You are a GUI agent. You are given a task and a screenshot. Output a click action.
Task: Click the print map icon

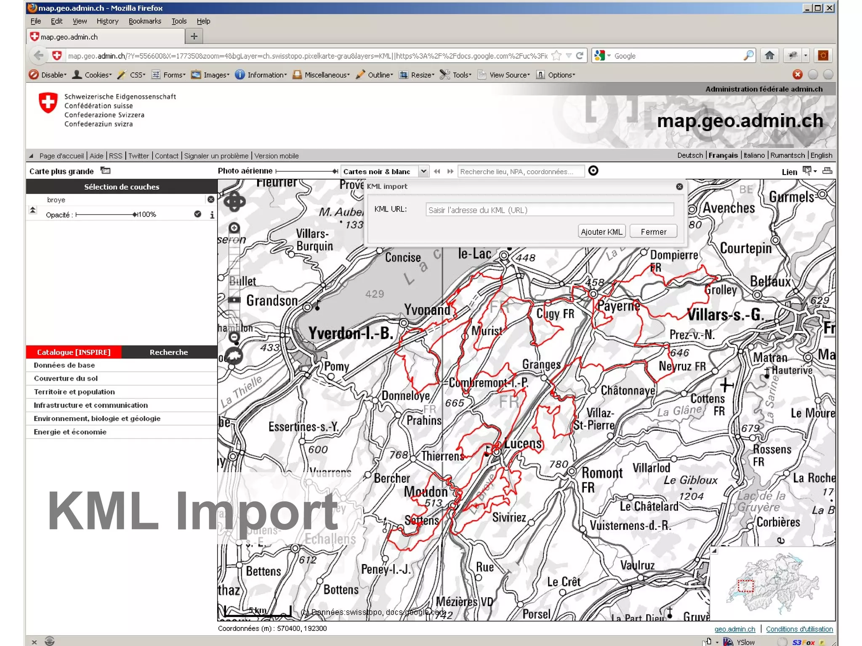point(827,171)
